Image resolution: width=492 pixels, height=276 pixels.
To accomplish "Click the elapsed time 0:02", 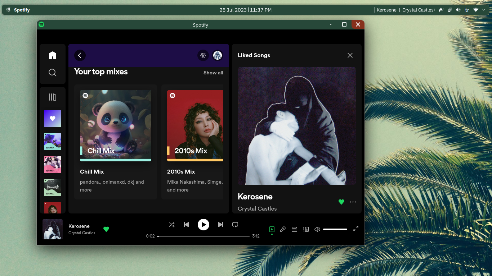I will (x=150, y=236).
